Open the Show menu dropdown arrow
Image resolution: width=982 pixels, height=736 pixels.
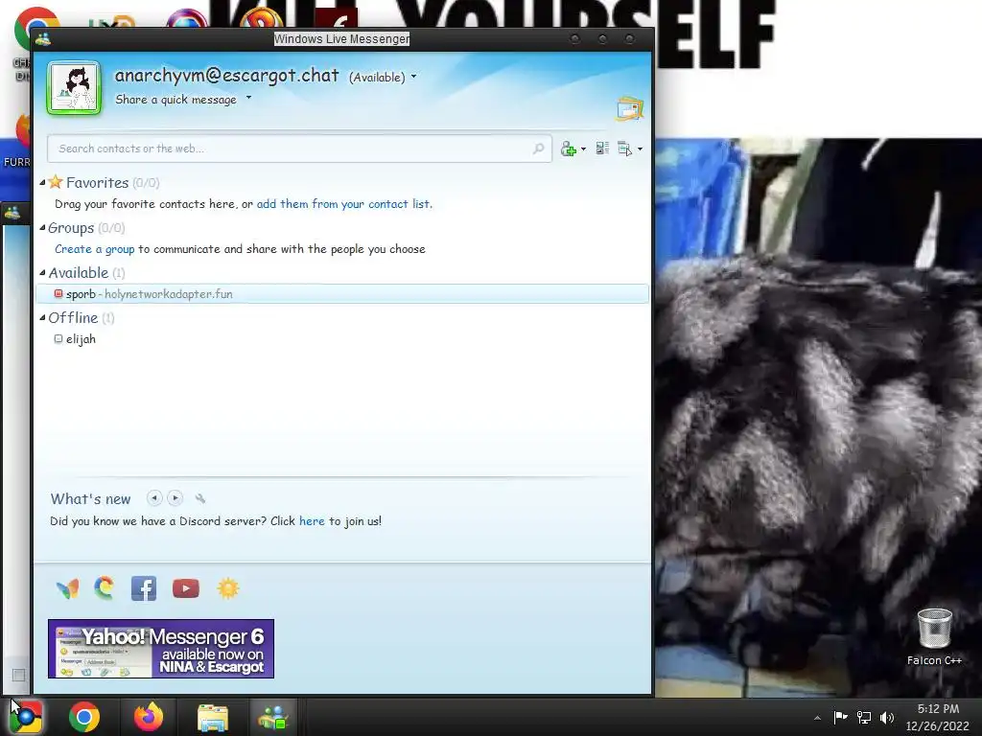[x=640, y=149]
